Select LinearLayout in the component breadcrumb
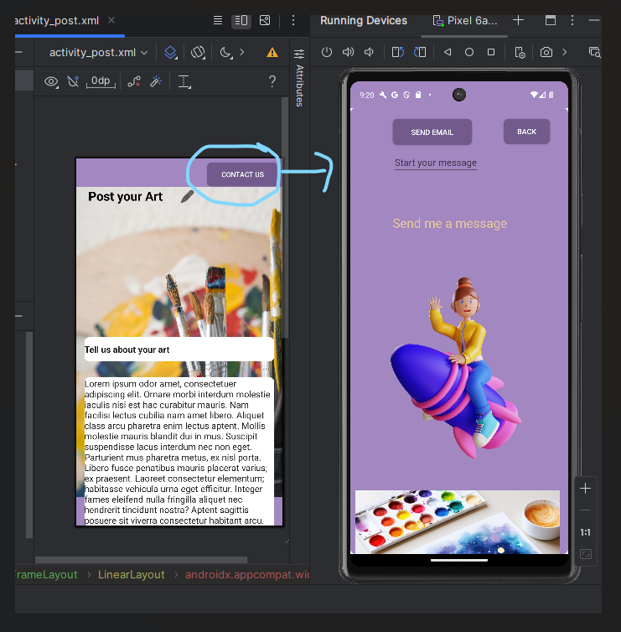The image size is (621, 632). 132,574
